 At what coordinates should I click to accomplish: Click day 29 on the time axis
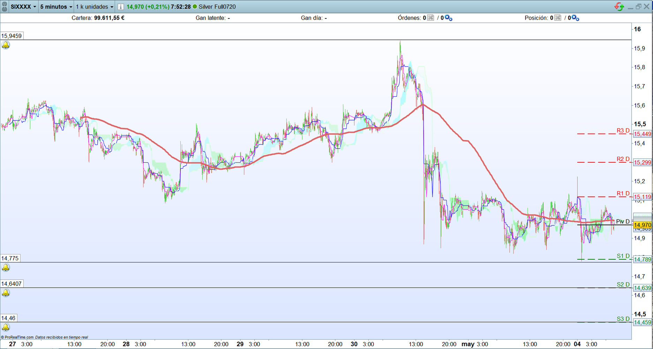(x=240, y=344)
